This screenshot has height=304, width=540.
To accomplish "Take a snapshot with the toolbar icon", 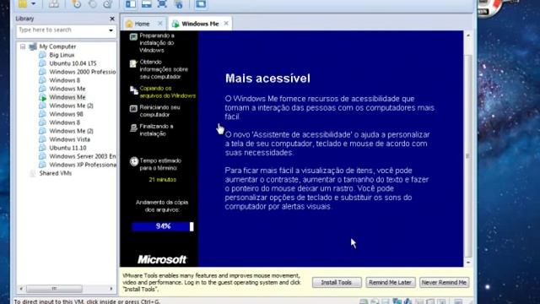I will coord(76,3).
